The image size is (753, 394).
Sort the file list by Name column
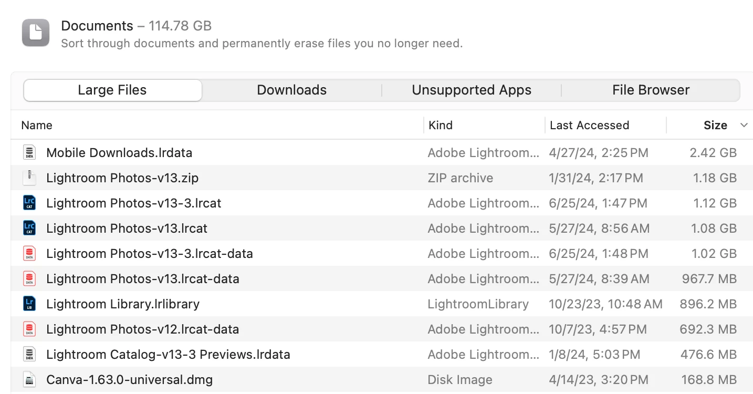pyautogui.click(x=37, y=126)
